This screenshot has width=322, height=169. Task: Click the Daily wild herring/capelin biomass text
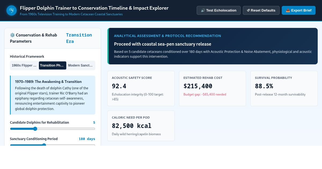click(136, 134)
